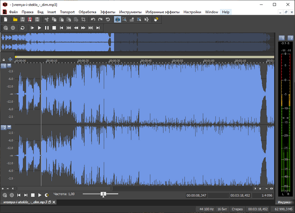The width and height of the screenshot is (295, 213).
Task: Close the vremya-i-steklo_-_dim.mp3 tab
Action: pyautogui.click(x=54, y=202)
